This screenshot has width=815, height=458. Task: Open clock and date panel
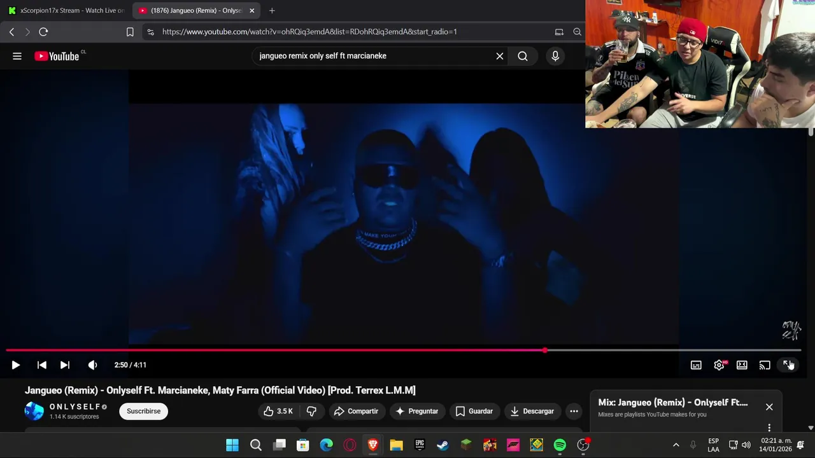(776, 445)
